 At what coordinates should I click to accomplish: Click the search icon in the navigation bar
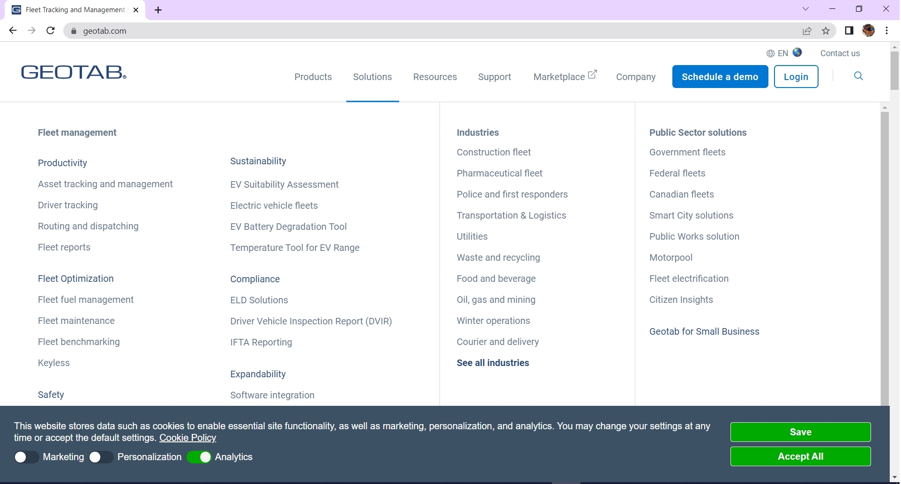click(x=859, y=76)
